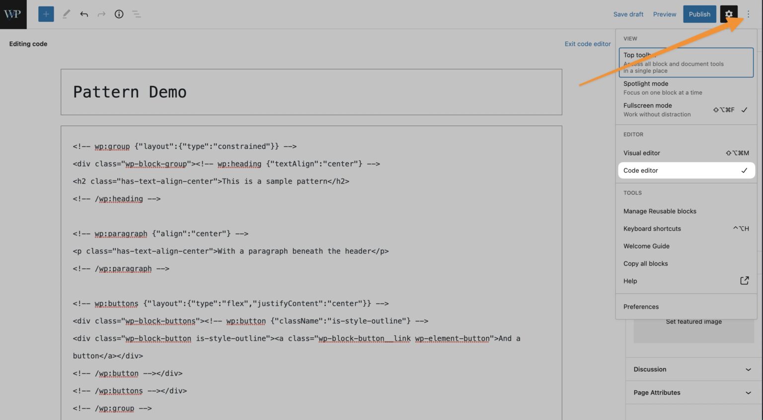
Task: Select the Tools pencil icon
Action: tap(66, 14)
